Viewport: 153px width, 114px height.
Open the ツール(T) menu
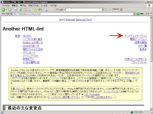pyautogui.click(x=44, y=5)
